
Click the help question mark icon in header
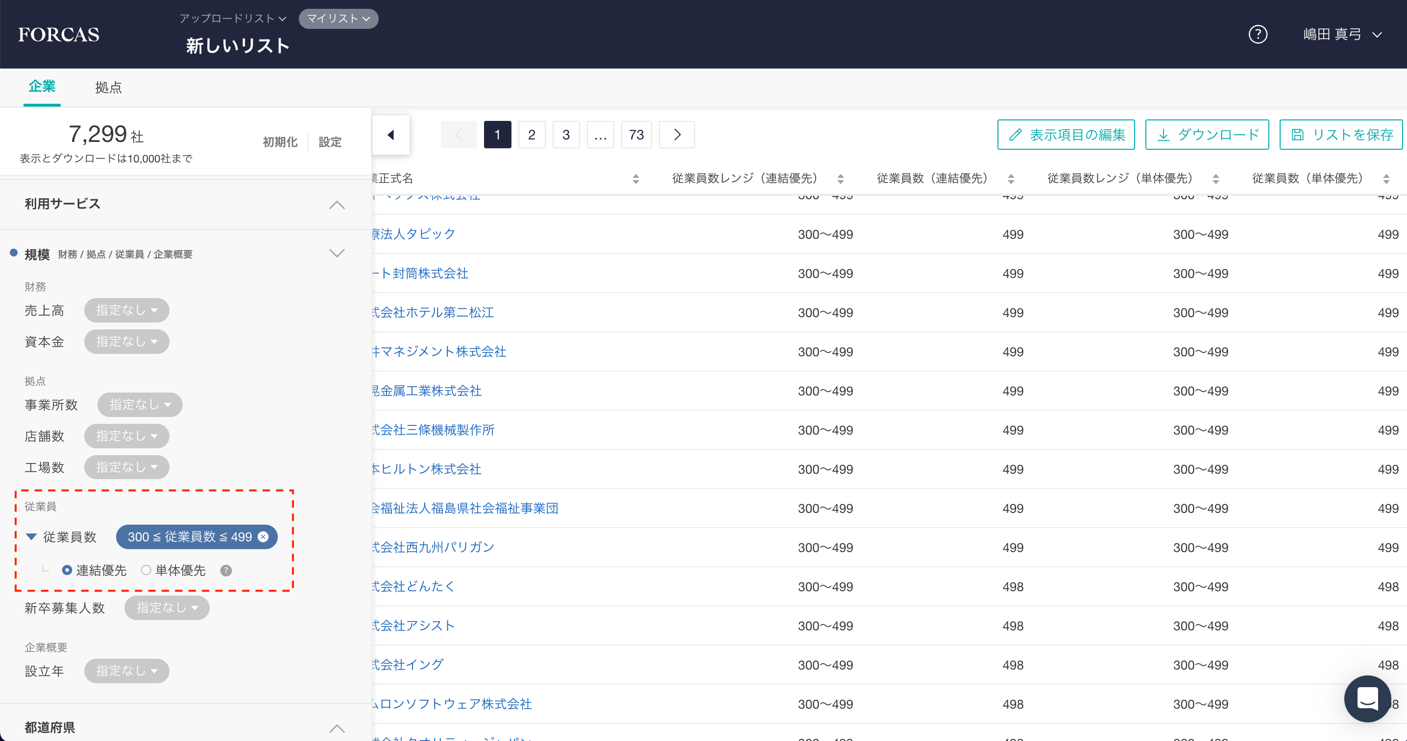click(1258, 34)
